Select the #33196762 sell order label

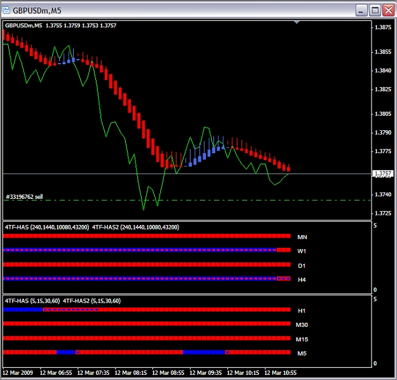tap(24, 197)
